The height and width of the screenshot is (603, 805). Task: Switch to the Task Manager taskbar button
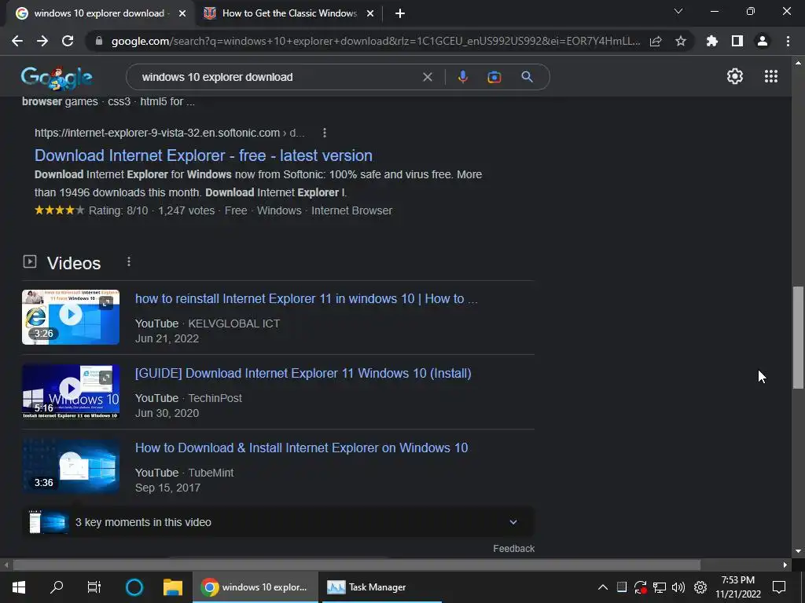(381, 587)
